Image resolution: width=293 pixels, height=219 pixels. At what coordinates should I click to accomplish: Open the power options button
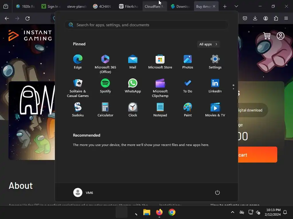tap(217, 192)
